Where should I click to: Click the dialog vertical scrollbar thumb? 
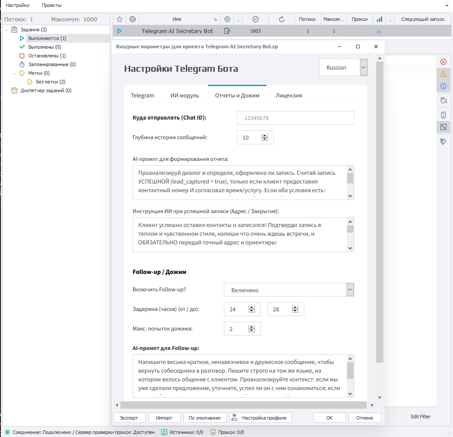[x=380, y=212]
